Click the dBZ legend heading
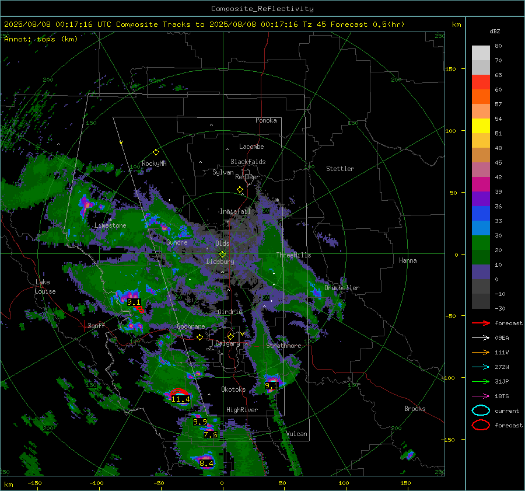Viewport: 525px width, 491px height. 495,31
